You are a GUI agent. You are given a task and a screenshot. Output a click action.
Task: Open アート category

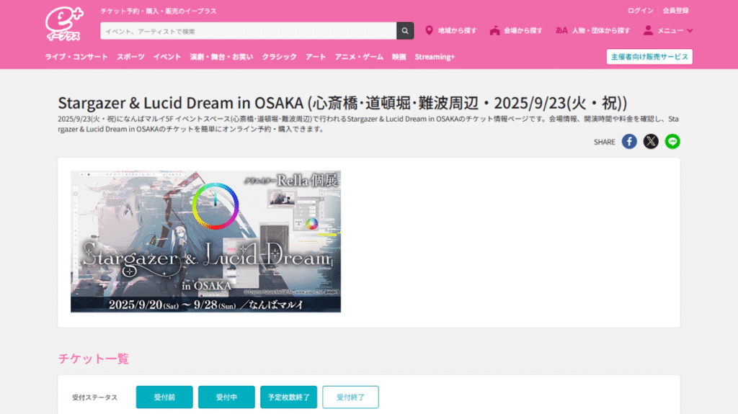point(316,56)
